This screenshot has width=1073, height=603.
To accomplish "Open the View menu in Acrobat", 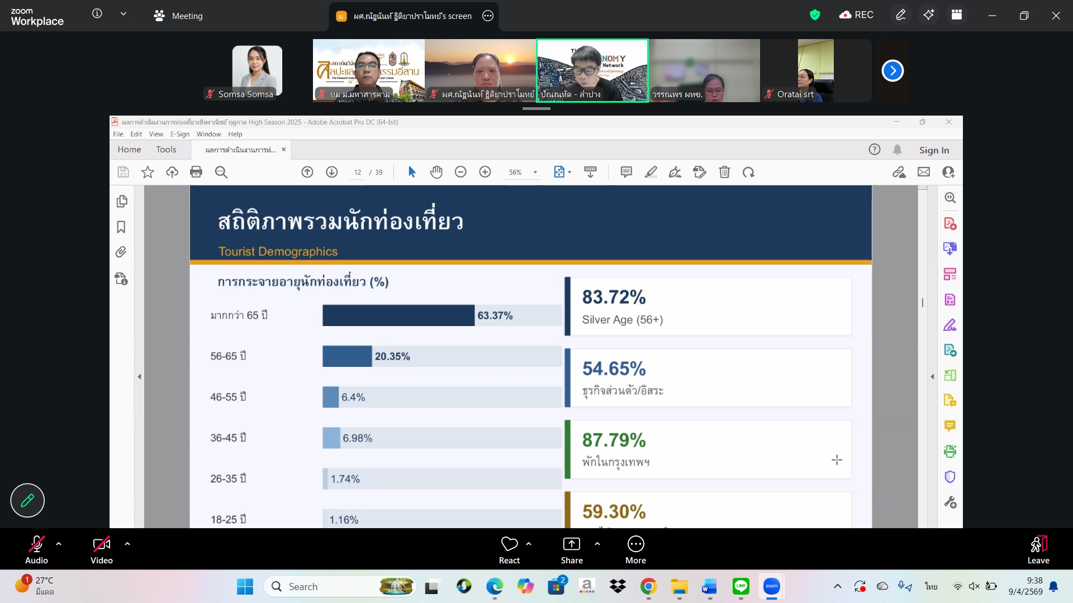I will pos(156,134).
